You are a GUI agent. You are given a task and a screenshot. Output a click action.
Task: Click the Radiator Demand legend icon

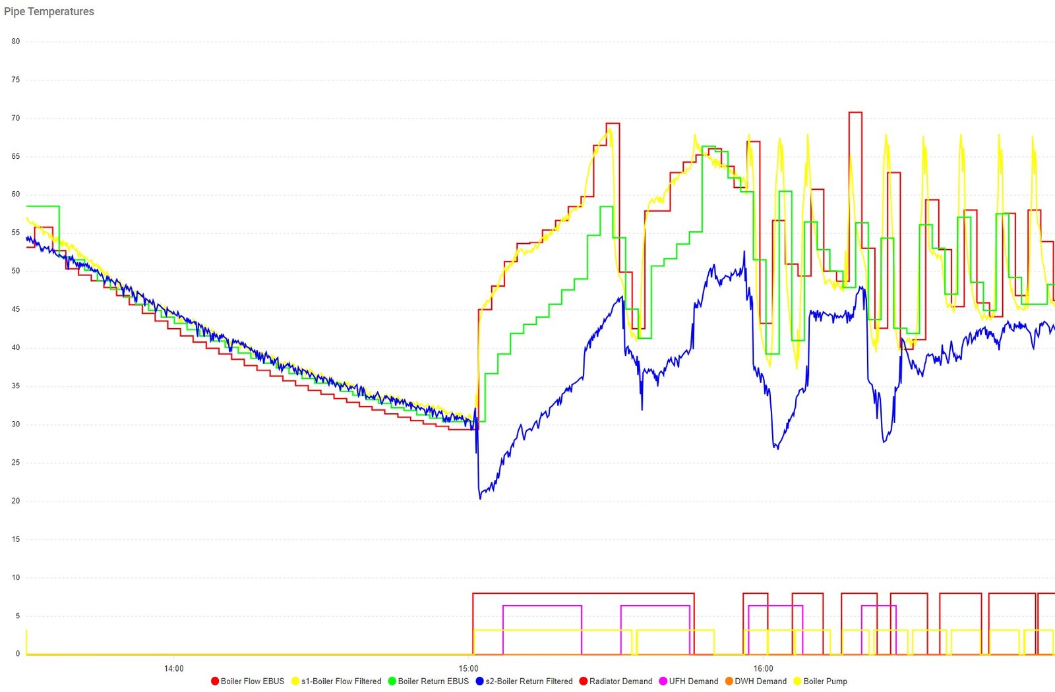(583, 681)
